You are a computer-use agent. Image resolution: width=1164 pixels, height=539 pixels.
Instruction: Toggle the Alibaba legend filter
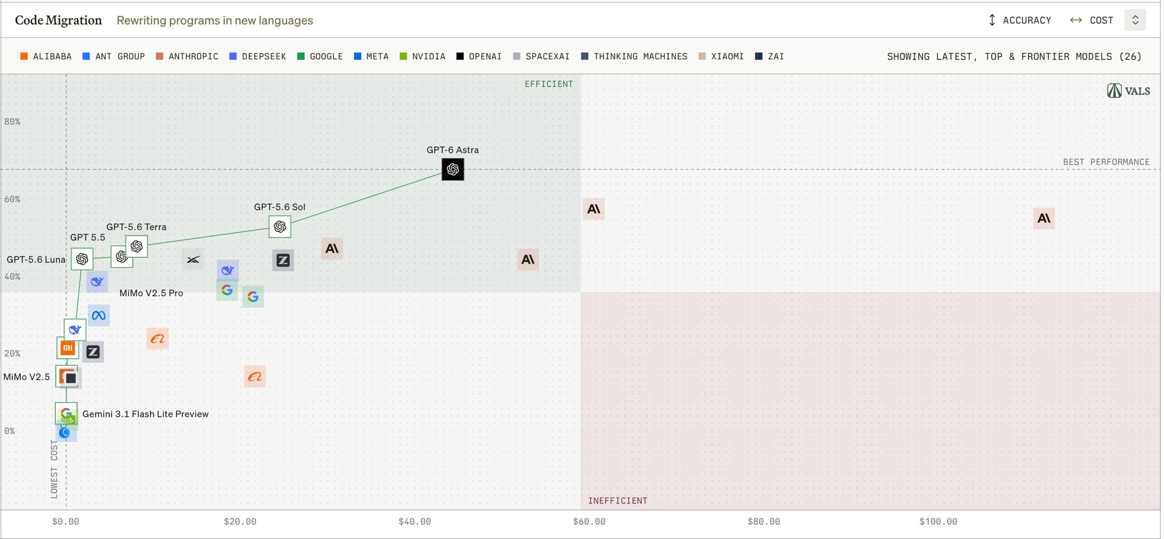(x=46, y=56)
